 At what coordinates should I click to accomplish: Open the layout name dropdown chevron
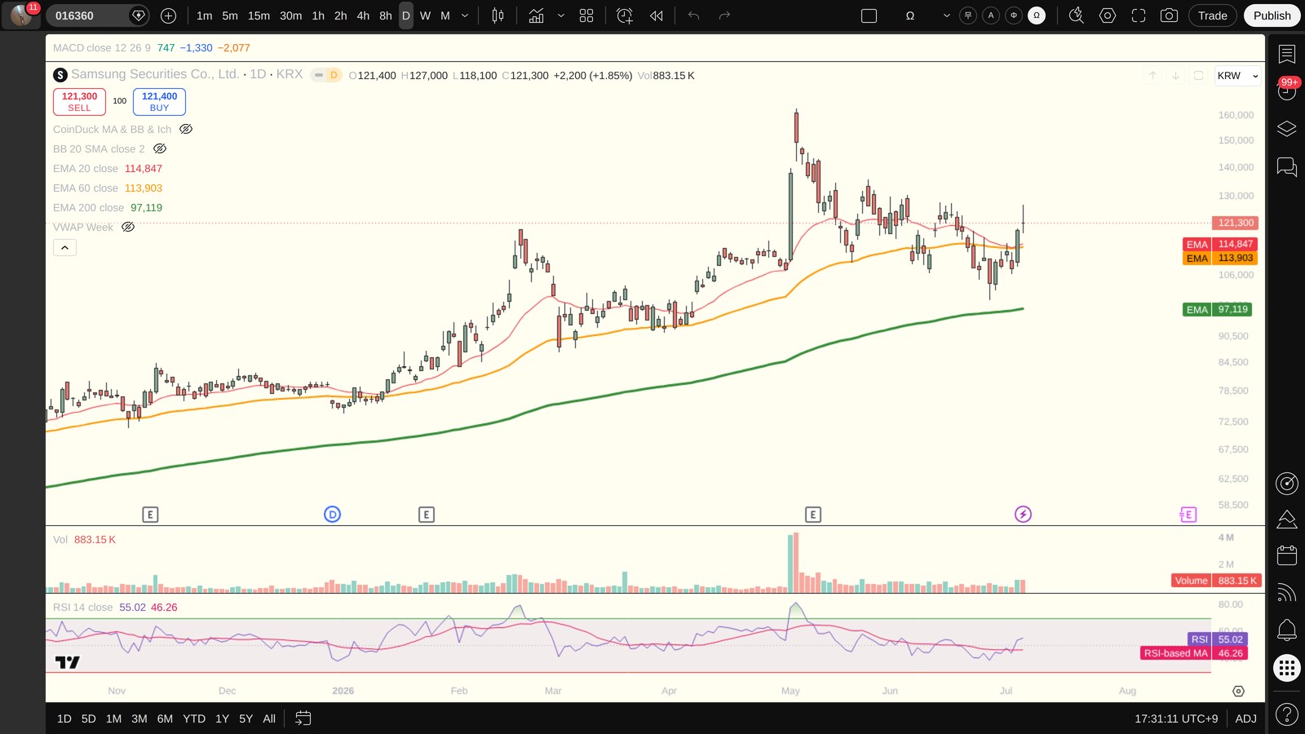[x=946, y=15]
